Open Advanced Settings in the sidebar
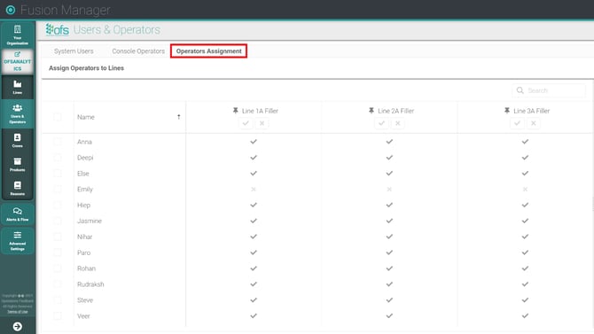The height and width of the screenshot is (334, 594). click(18, 240)
